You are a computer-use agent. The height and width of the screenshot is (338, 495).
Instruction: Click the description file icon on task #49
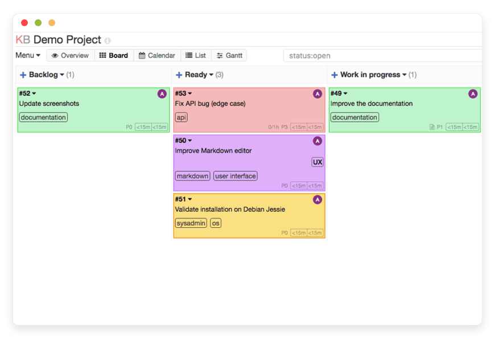(432, 127)
